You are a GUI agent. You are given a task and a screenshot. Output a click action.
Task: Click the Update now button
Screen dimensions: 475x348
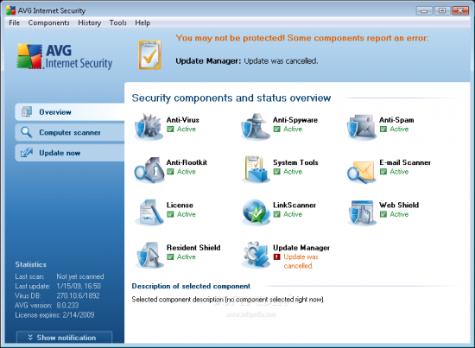(70, 153)
